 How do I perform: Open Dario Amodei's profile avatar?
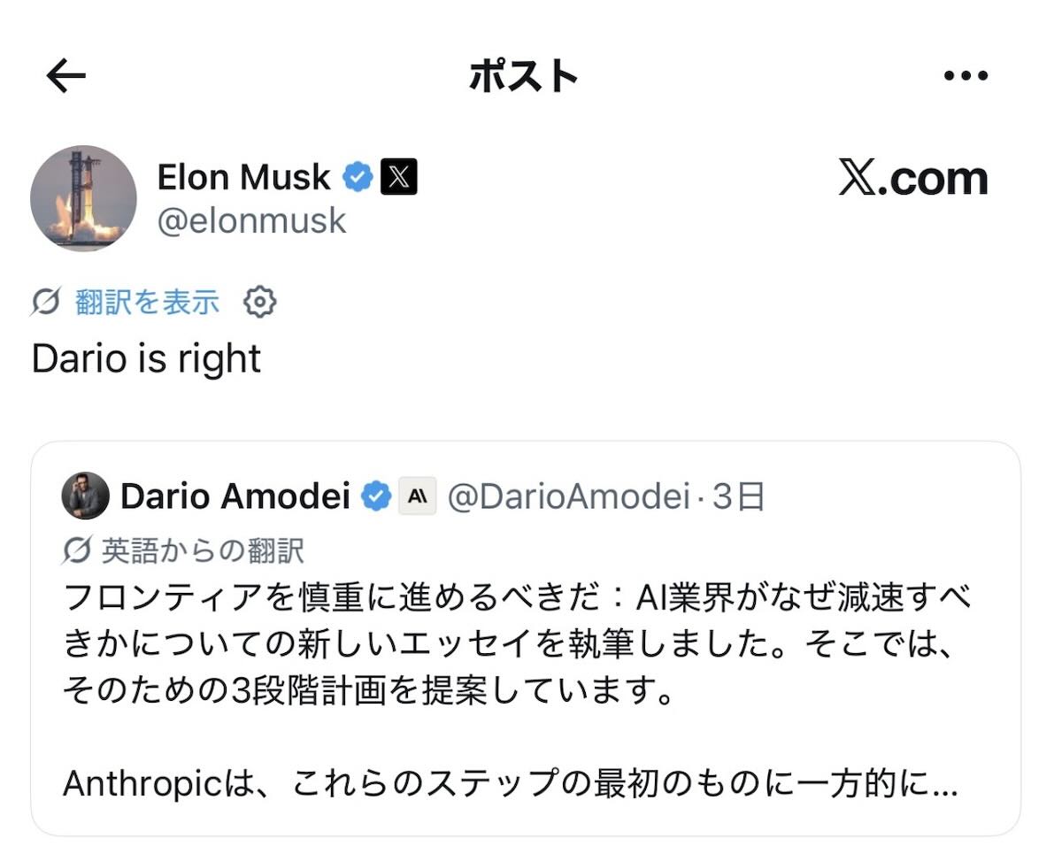coord(86,496)
